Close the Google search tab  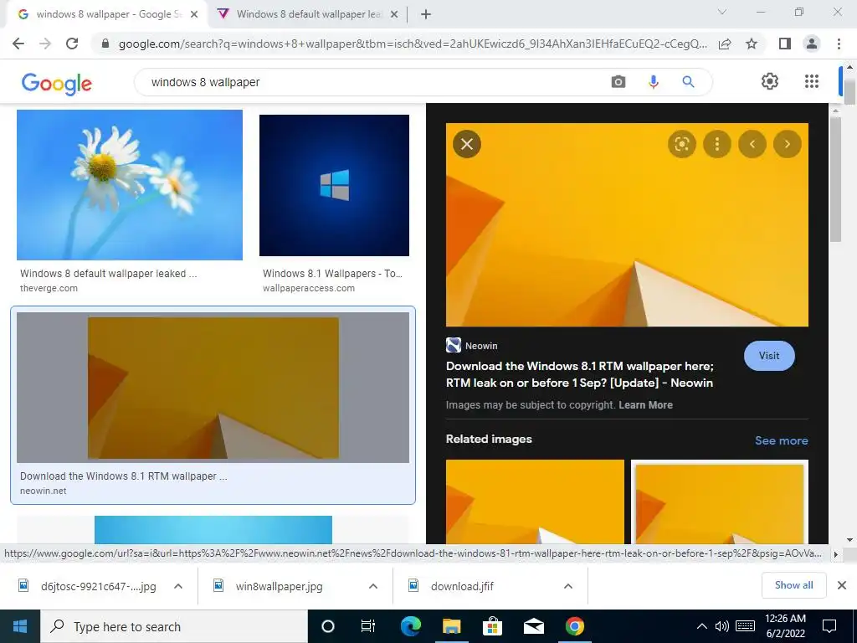[x=194, y=14]
